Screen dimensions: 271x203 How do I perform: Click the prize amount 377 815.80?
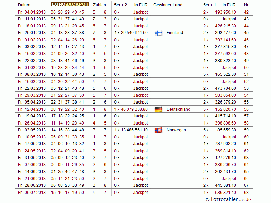point(226,47)
